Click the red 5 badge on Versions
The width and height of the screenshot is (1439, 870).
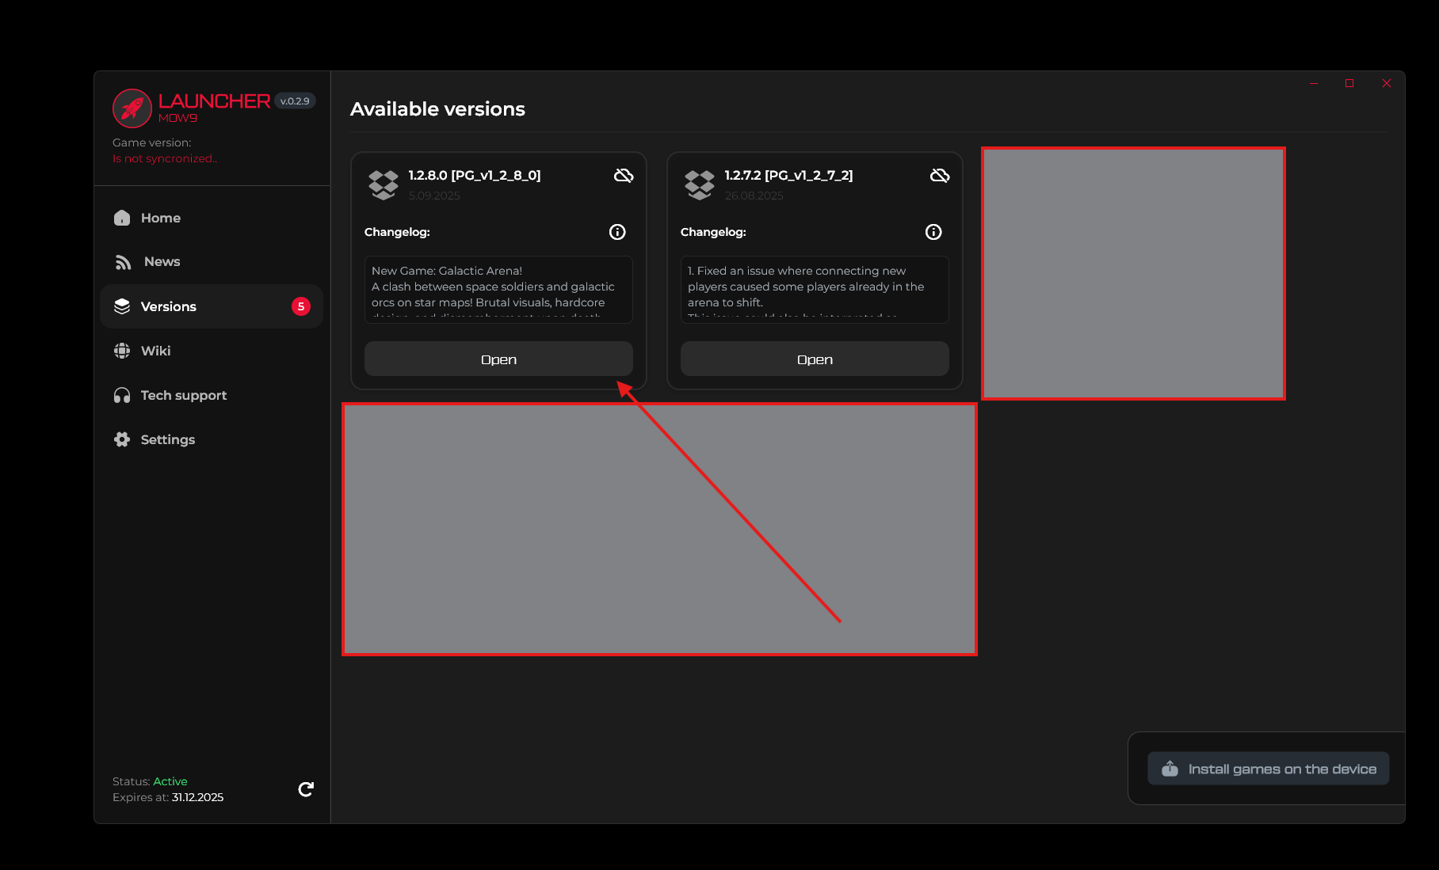click(301, 306)
